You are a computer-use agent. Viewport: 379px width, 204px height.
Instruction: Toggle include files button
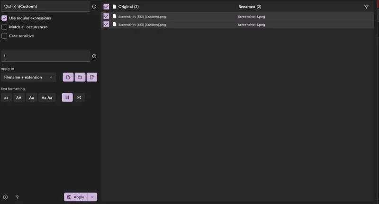point(68,77)
